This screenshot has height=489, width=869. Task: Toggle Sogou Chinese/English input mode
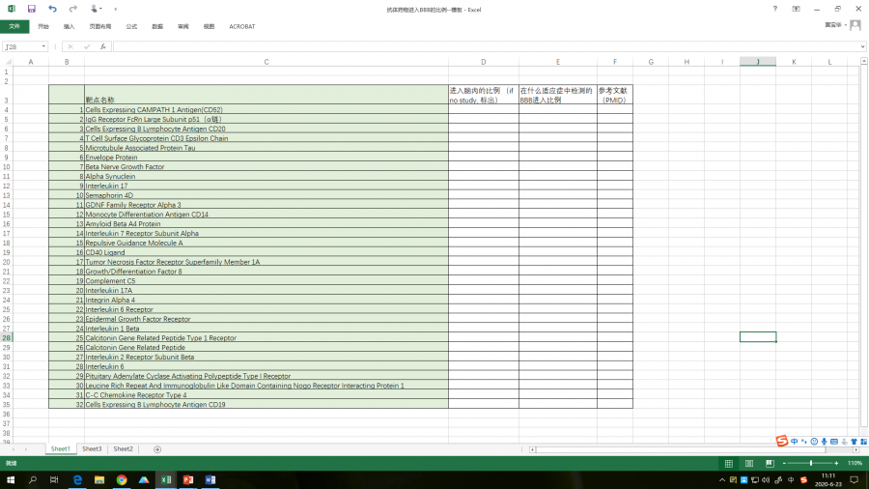795,442
